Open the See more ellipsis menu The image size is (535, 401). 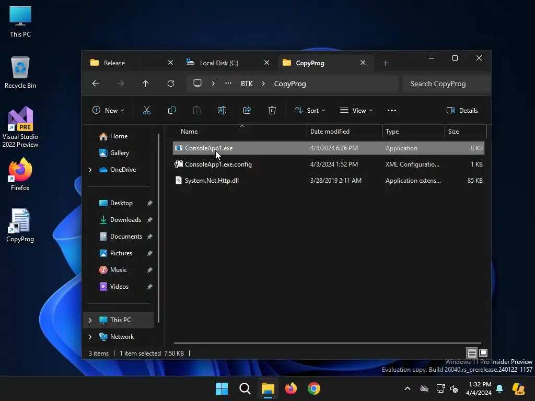[392, 111]
